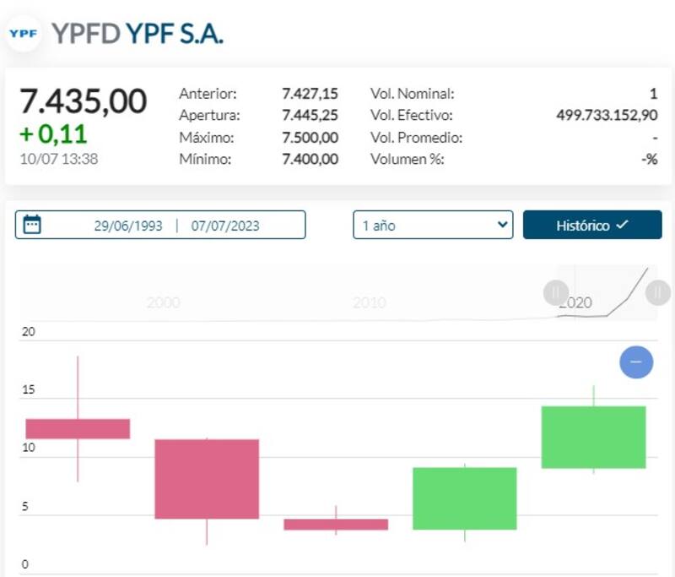The height and width of the screenshot is (577, 675).
Task: Click the left navigator handle icon
Action: pos(554,293)
